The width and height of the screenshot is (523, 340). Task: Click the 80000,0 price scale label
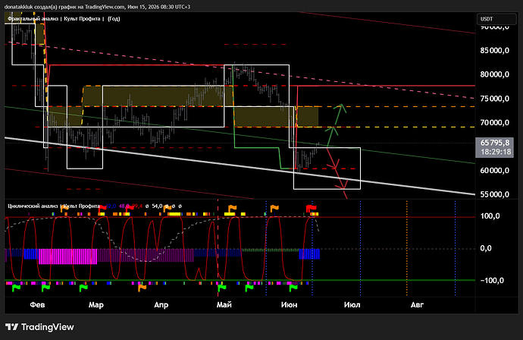pos(495,74)
